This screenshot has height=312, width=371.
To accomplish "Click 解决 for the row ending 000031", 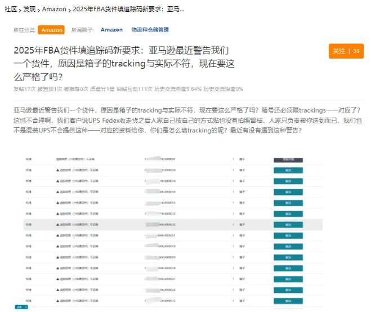I will point(288,236).
